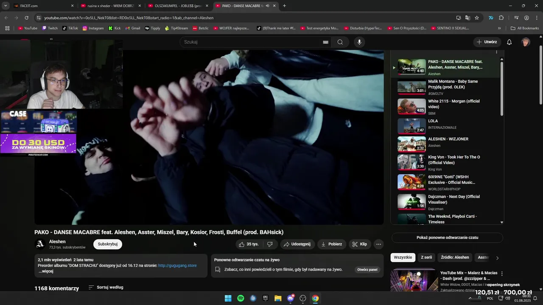Open the on-screen keyboard icon in search box

pyautogui.click(x=325, y=42)
